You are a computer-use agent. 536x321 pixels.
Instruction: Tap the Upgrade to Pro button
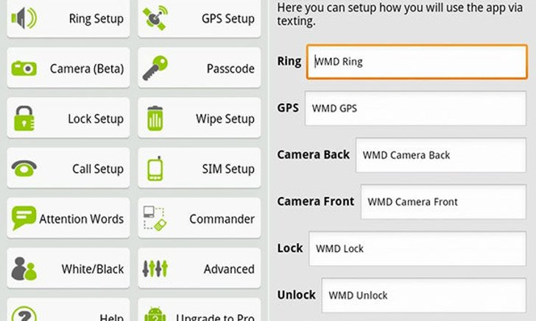click(x=200, y=310)
